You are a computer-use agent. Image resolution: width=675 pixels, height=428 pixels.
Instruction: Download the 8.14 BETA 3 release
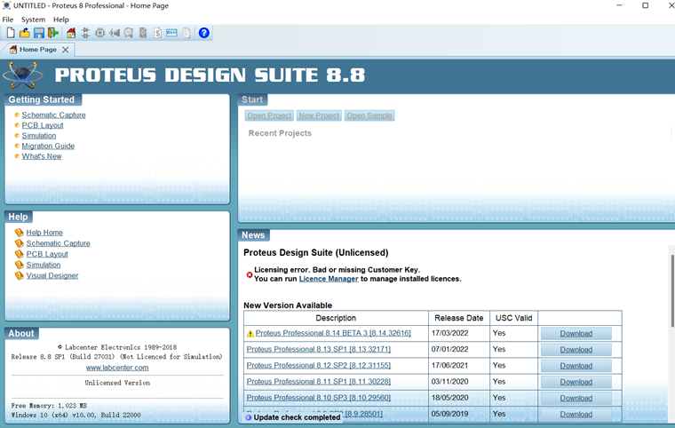pos(576,334)
